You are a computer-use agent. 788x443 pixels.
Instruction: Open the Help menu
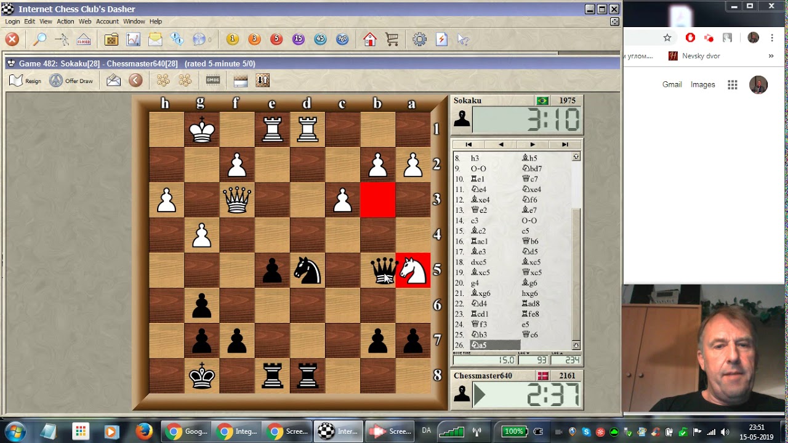pyautogui.click(x=156, y=22)
